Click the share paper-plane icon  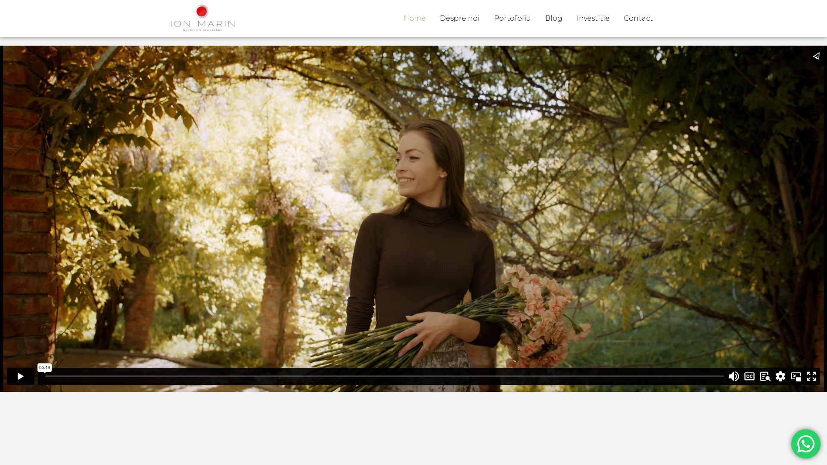click(x=816, y=56)
